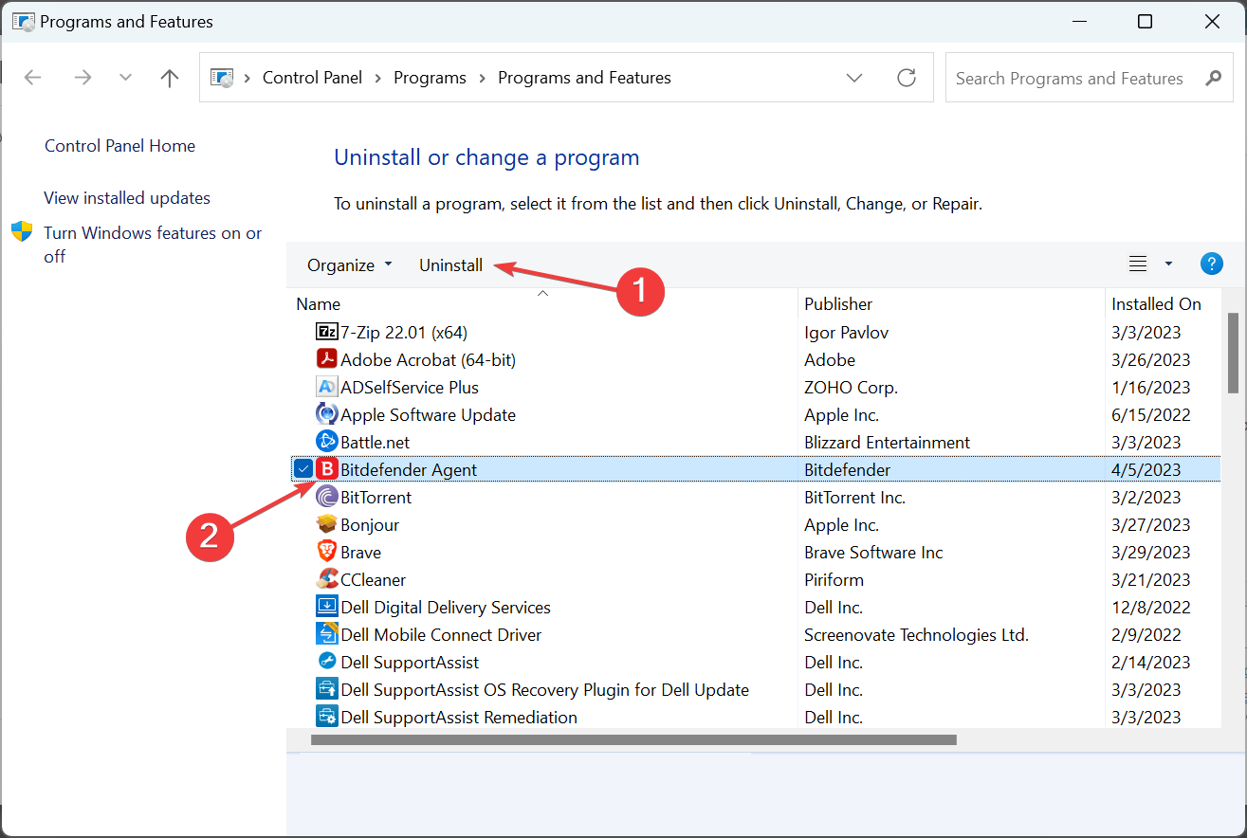Click the Dell Mobile Connect Driver icon
This screenshot has width=1247, height=838.
pos(326,634)
